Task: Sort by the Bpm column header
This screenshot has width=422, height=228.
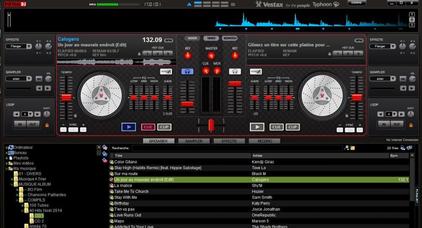Action: (399, 156)
